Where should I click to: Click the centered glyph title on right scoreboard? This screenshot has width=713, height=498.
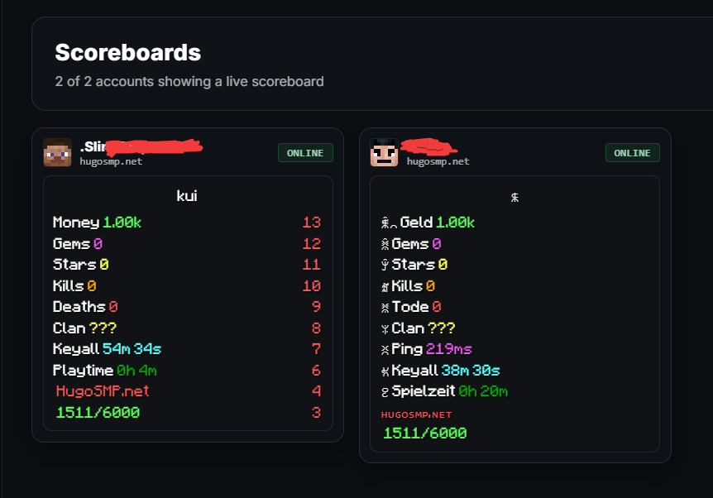click(514, 197)
